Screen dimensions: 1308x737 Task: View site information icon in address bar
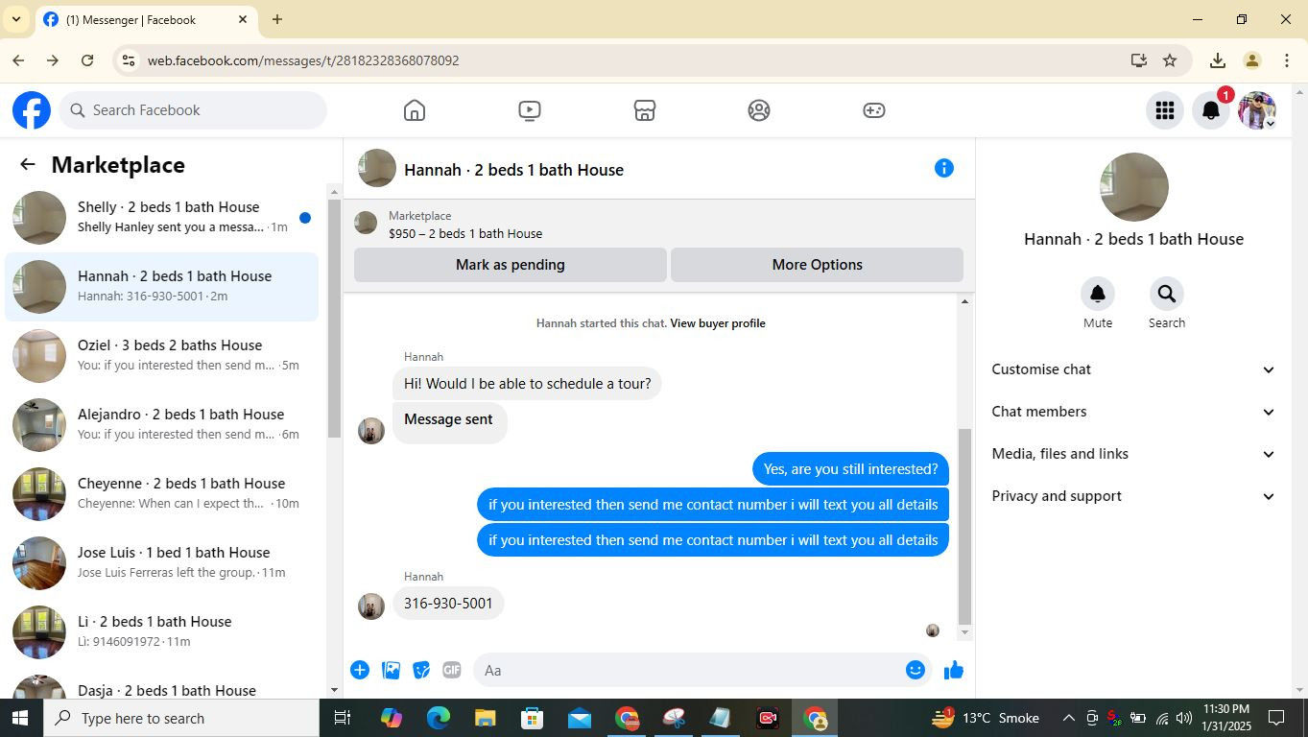coord(129,60)
